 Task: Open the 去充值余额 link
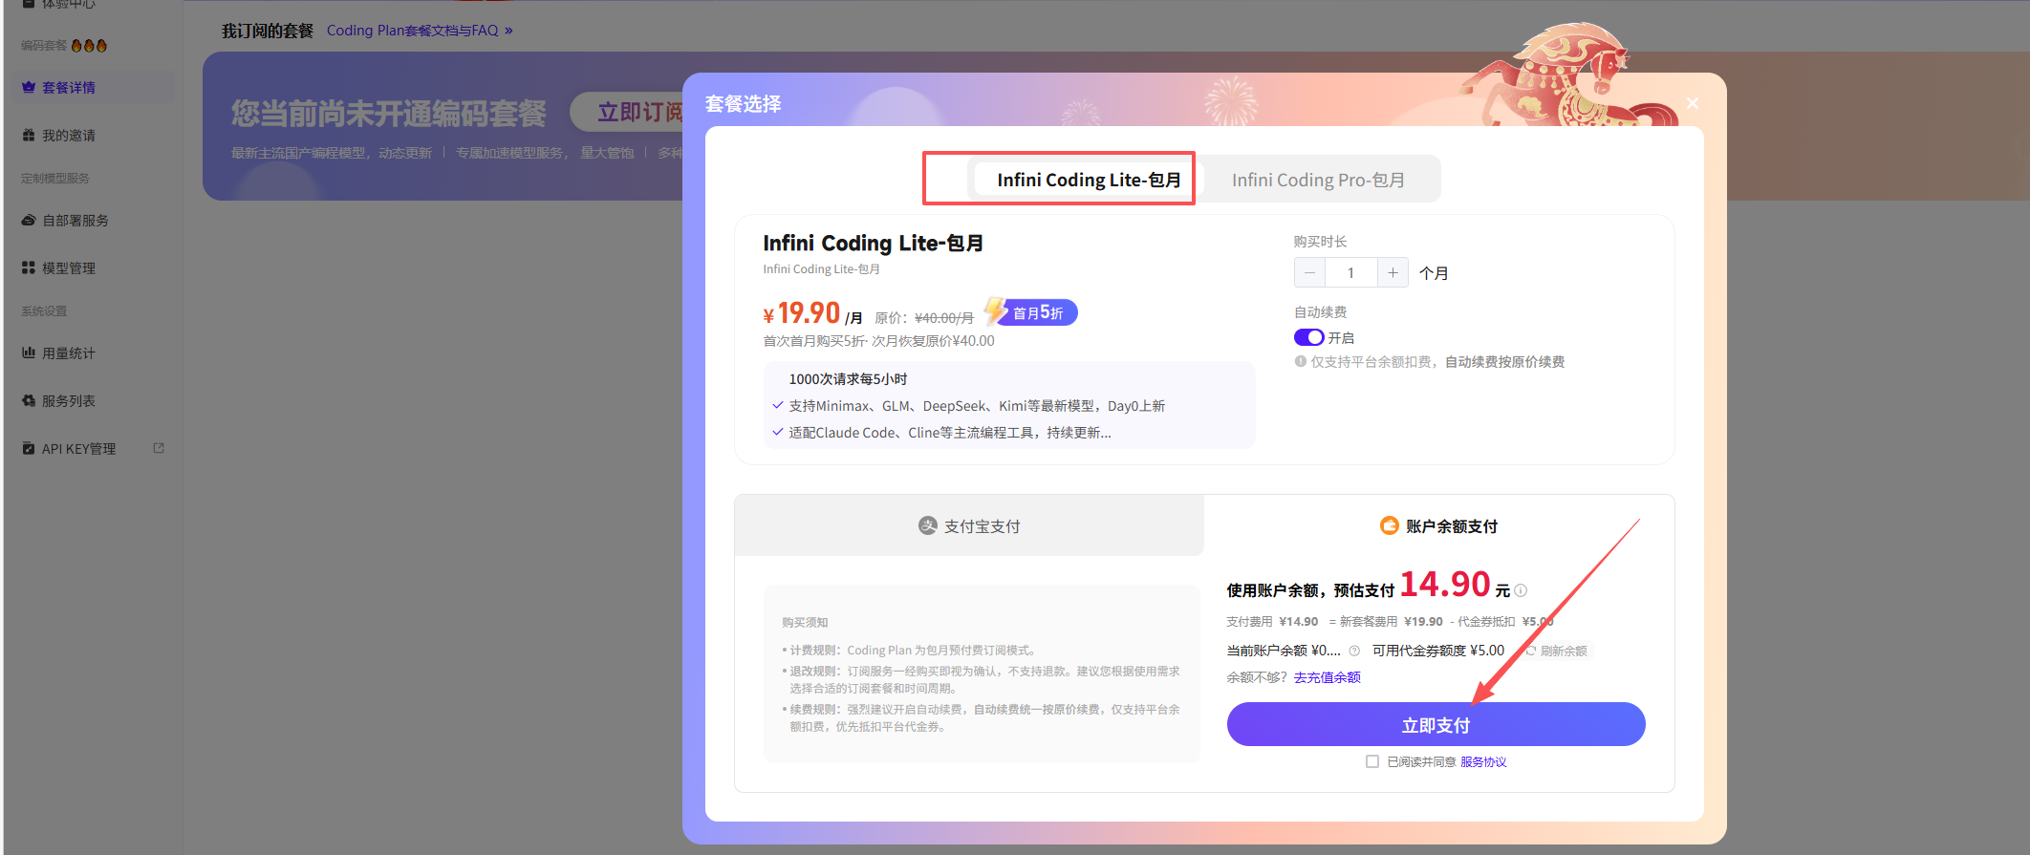(1328, 677)
